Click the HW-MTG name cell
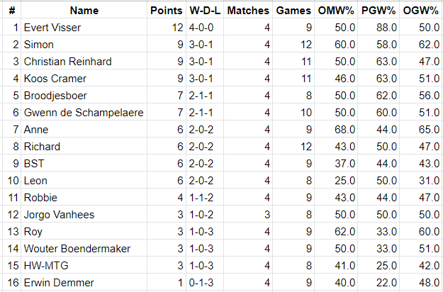Screen dimensions: 443x292 click(x=84, y=266)
